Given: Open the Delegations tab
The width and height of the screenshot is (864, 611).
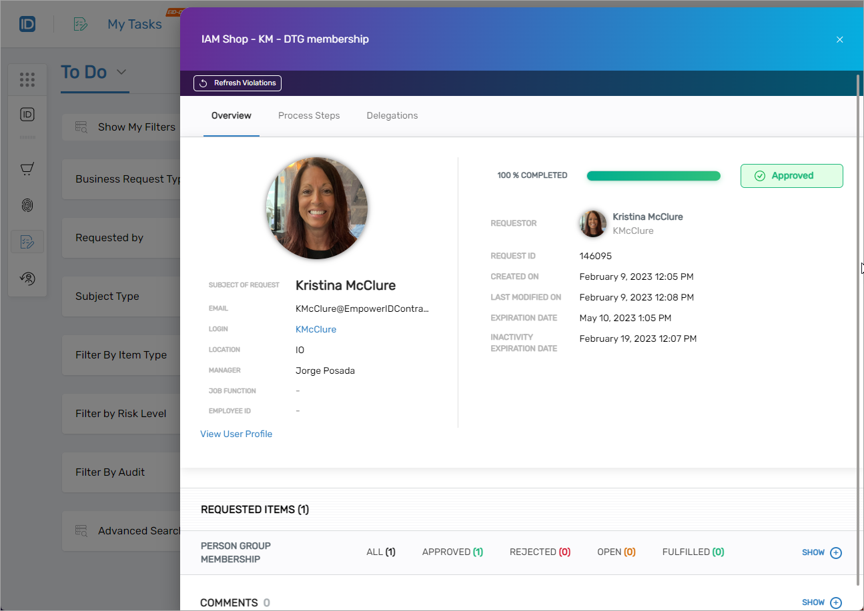Looking at the screenshot, I should [x=392, y=116].
